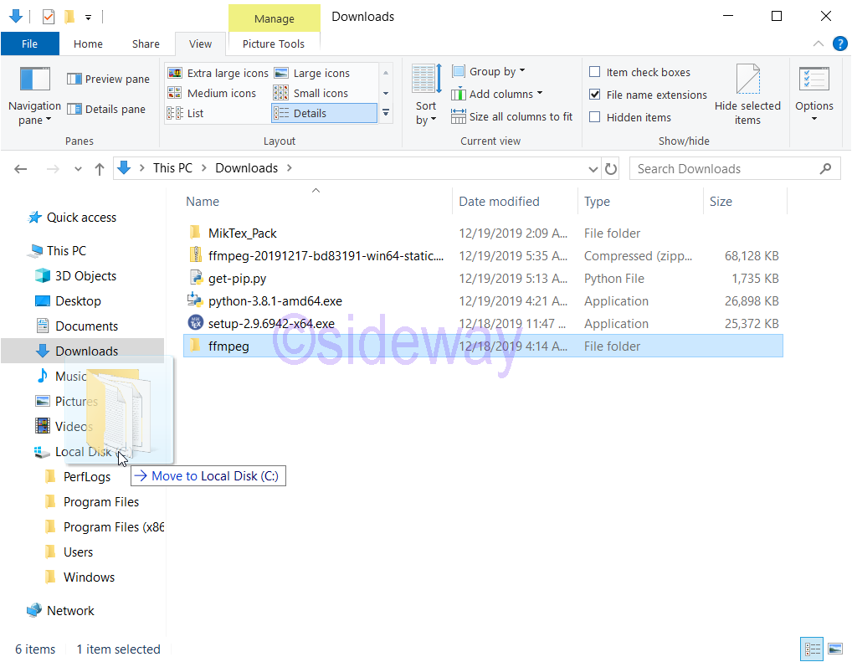
Task: Select python-3.8.1-amd64.exe
Action: 483,300
